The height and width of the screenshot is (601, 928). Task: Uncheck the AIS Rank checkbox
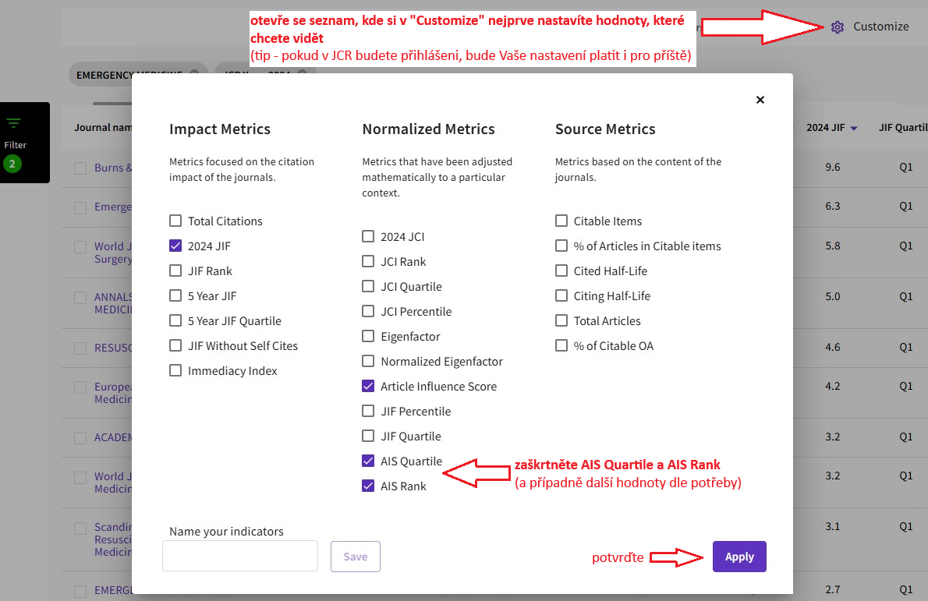368,486
